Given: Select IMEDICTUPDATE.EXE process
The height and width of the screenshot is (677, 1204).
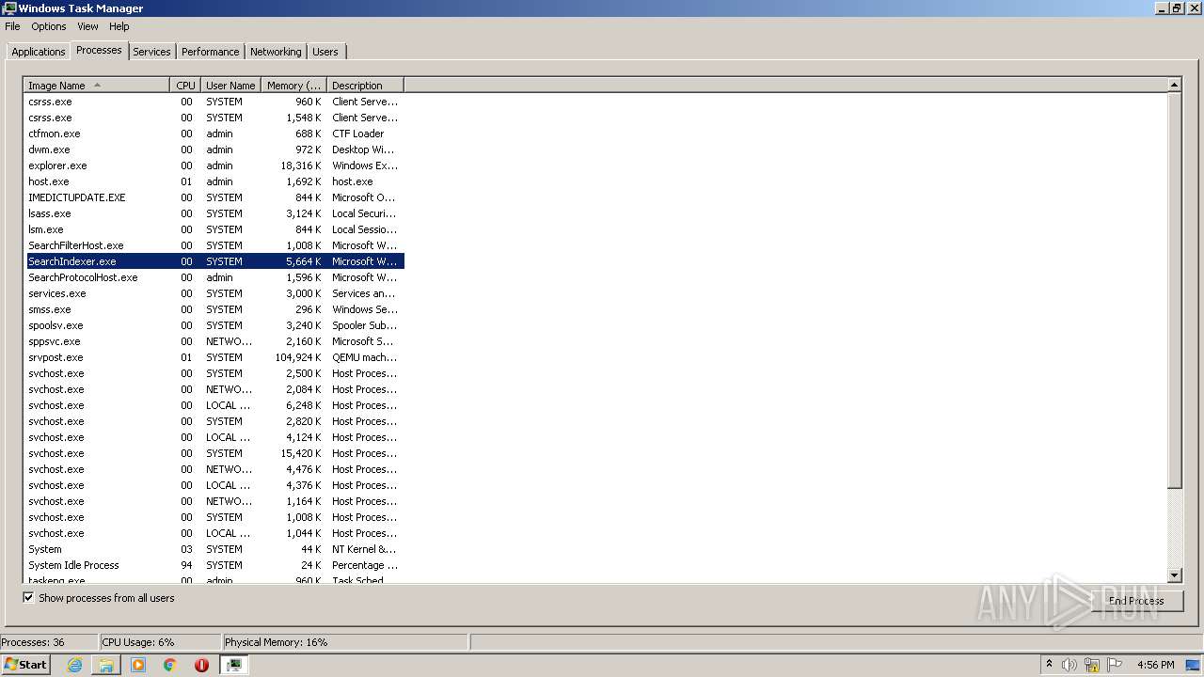Looking at the screenshot, I should click(x=214, y=197).
